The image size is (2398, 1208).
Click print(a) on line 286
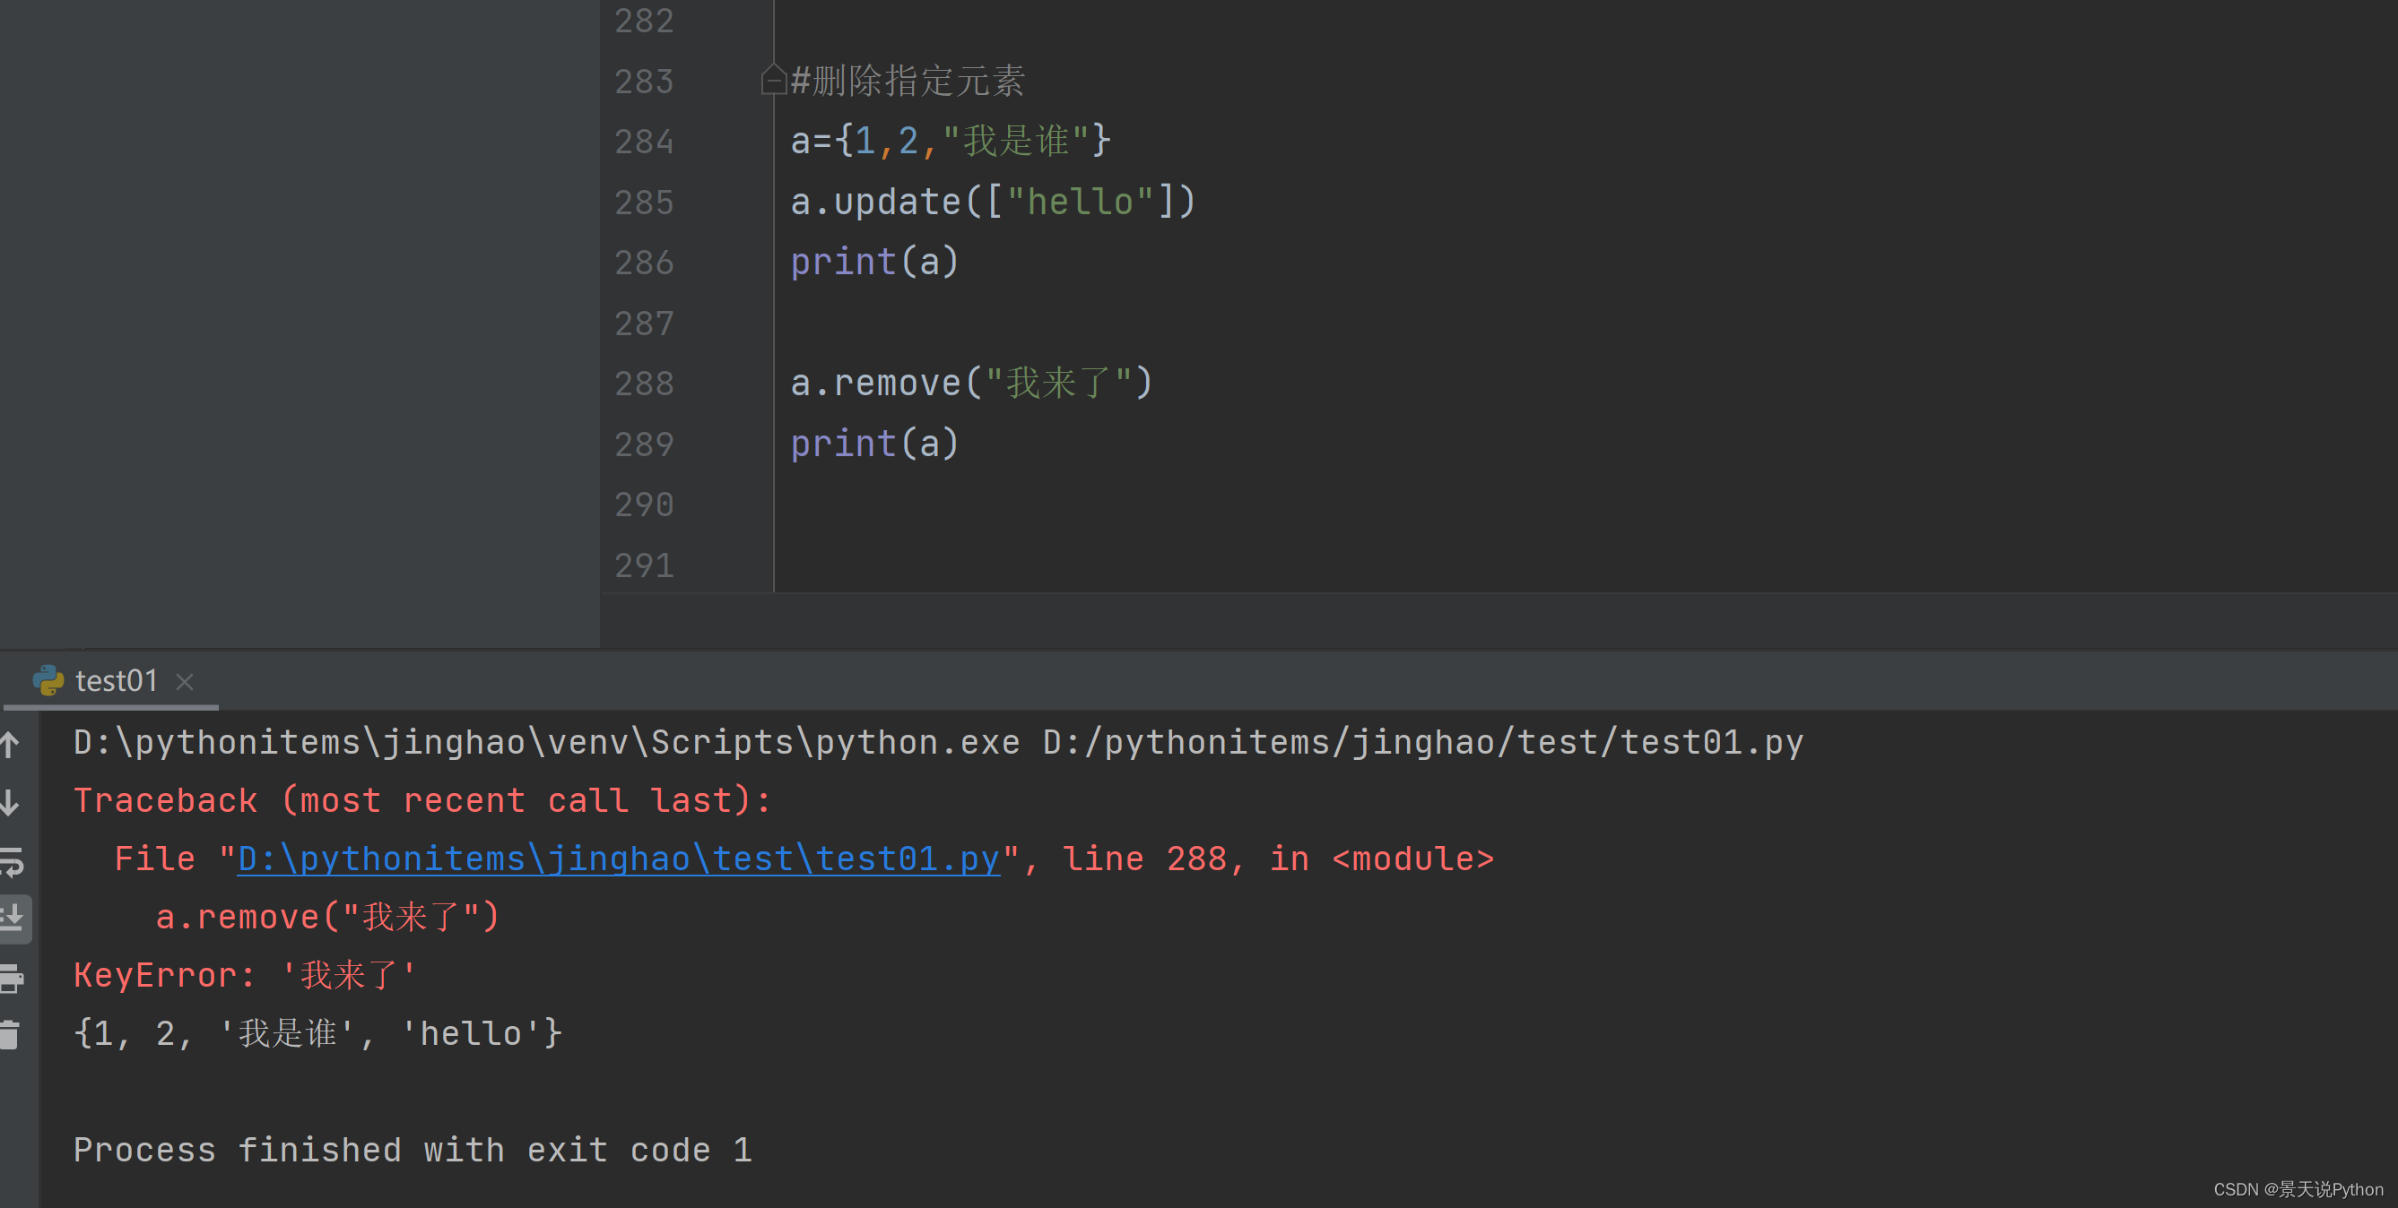click(874, 262)
